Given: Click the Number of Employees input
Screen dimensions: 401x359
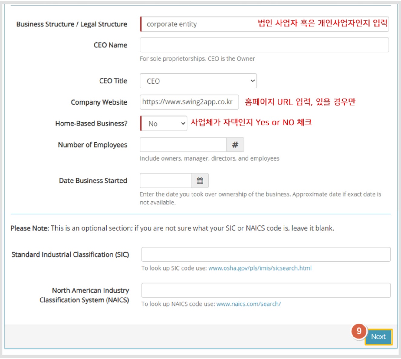Looking at the screenshot, I should (x=183, y=145).
